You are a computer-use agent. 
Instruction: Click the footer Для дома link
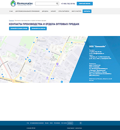pyautogui.click(x=47, y=123)
